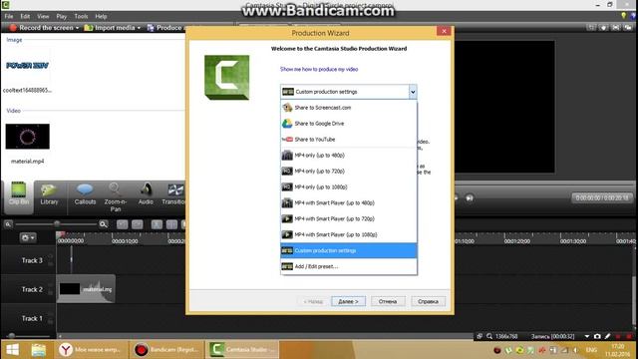The height and width of the screenshot is (359, 638).
Task: Click the blue help icon top right
Action: pos(634,16)
